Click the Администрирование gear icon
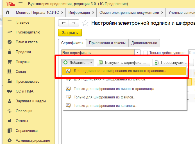The height and width of the screenshot is (144, 195). [10, 140]
